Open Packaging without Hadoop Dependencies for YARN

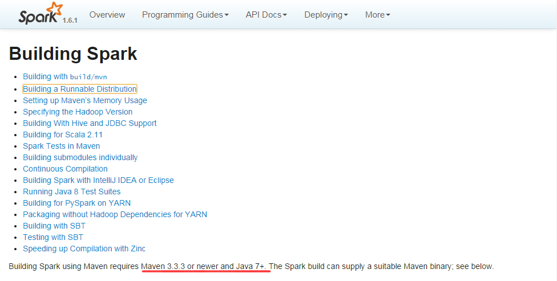[x=115, y=214]
